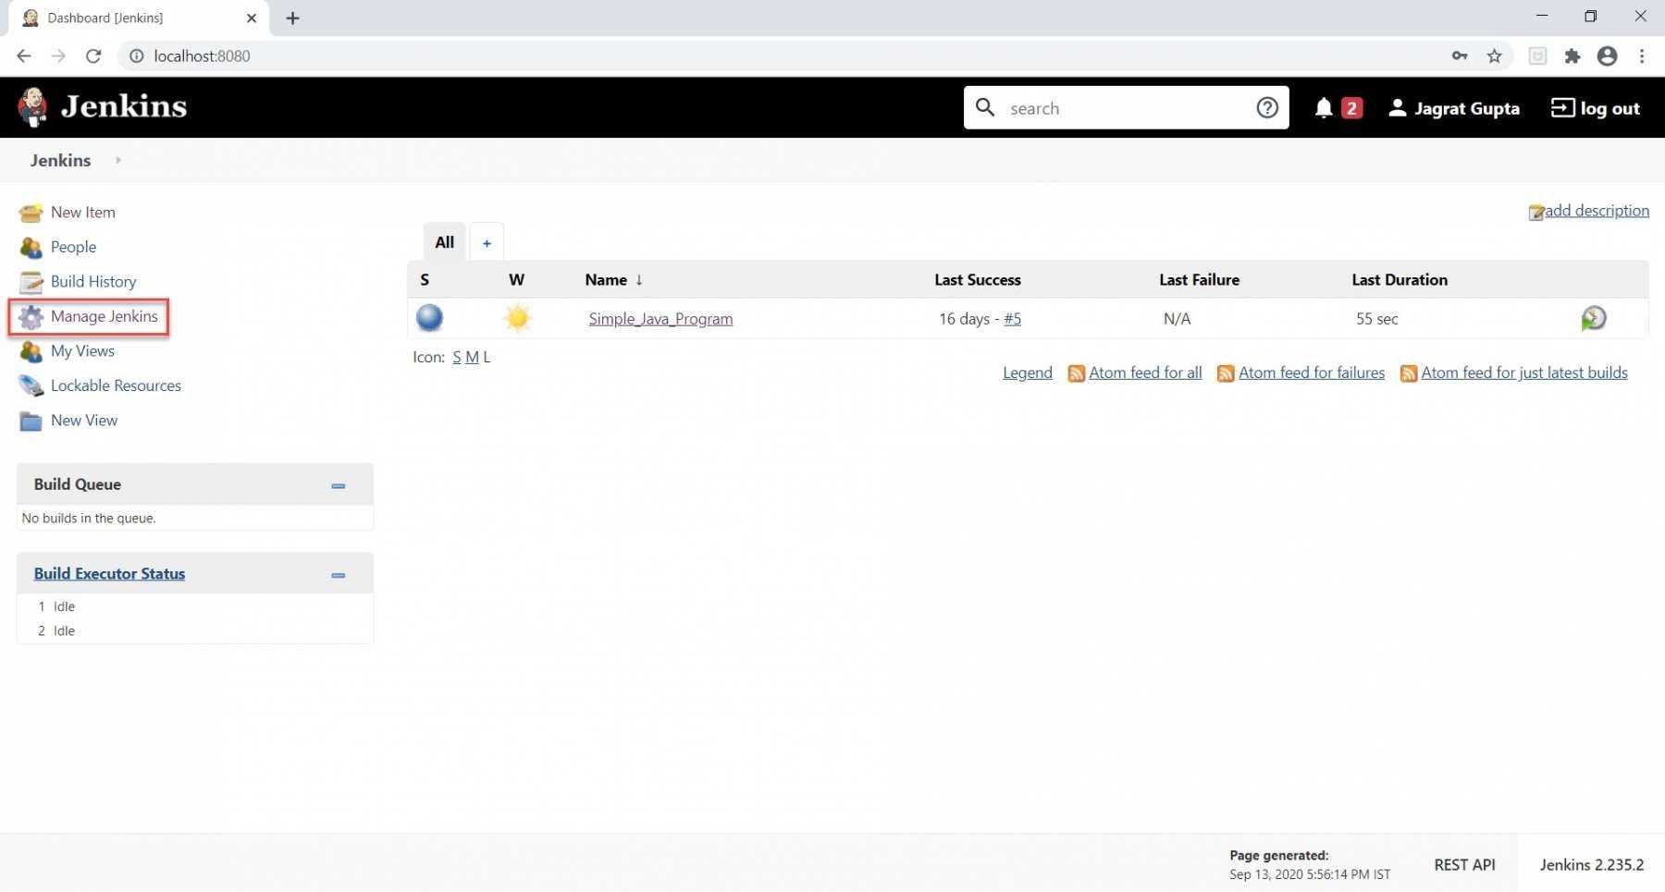The image size is (1665, 892).
Task: Click the log out link
Action: pos(1596,108)
